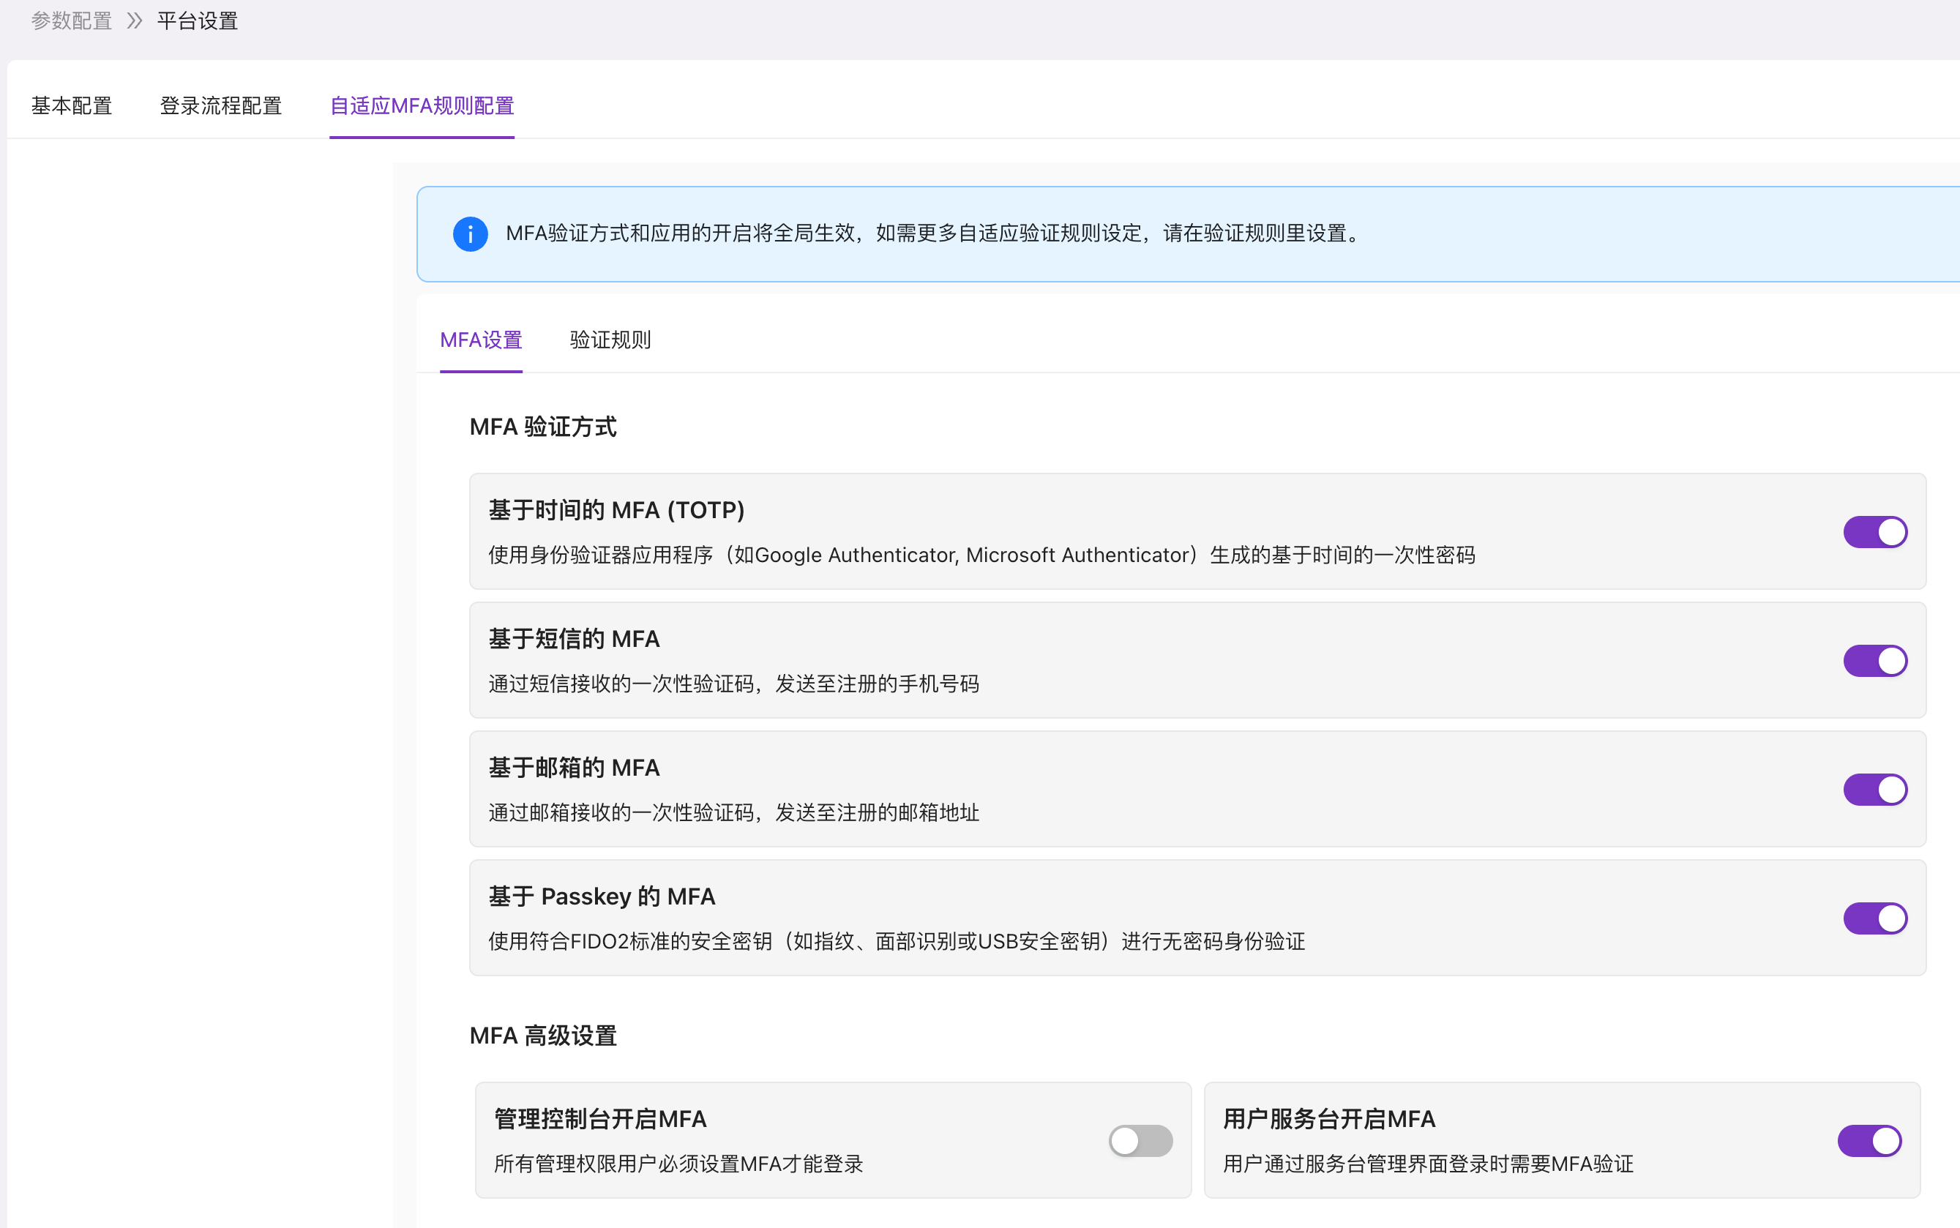Image resolution: width=1960 pixels, height=1228 pixels.
Task: Click 平台设置 breadcrumb item
Action: 198,21
